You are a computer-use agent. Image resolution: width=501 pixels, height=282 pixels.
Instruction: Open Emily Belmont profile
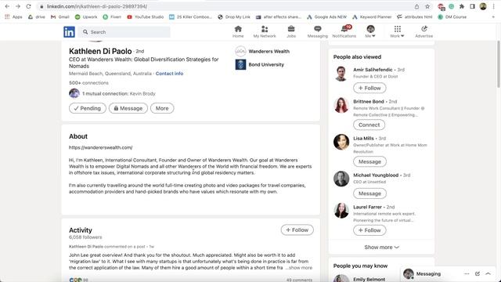point(369,279)
